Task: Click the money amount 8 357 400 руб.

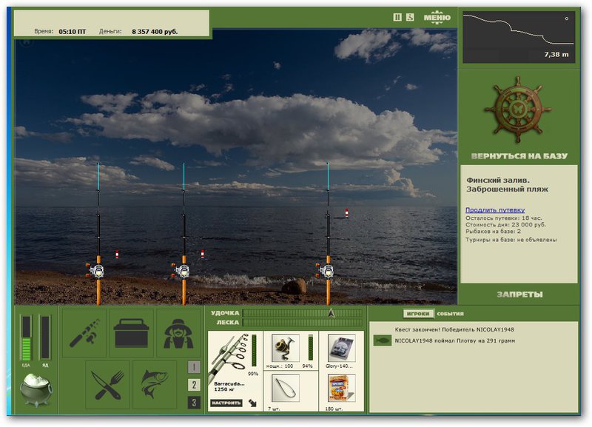Action: click(155, 32)
